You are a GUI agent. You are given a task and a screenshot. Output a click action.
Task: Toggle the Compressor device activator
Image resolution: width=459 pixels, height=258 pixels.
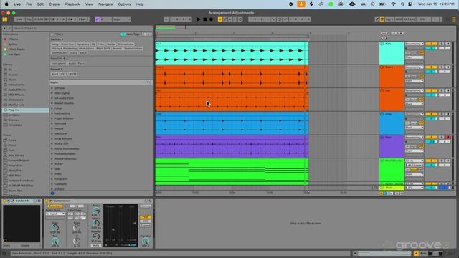pyautogui.click(x=47, y=201)
